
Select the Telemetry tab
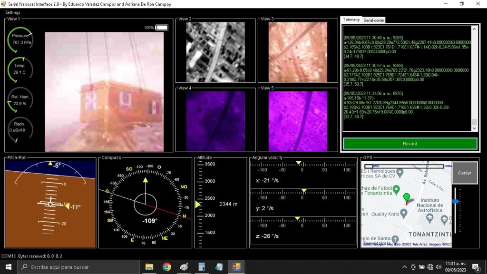351,20
